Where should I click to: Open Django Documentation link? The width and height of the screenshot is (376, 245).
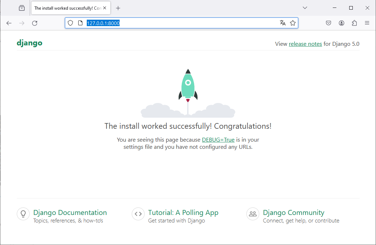pos(70,212)
